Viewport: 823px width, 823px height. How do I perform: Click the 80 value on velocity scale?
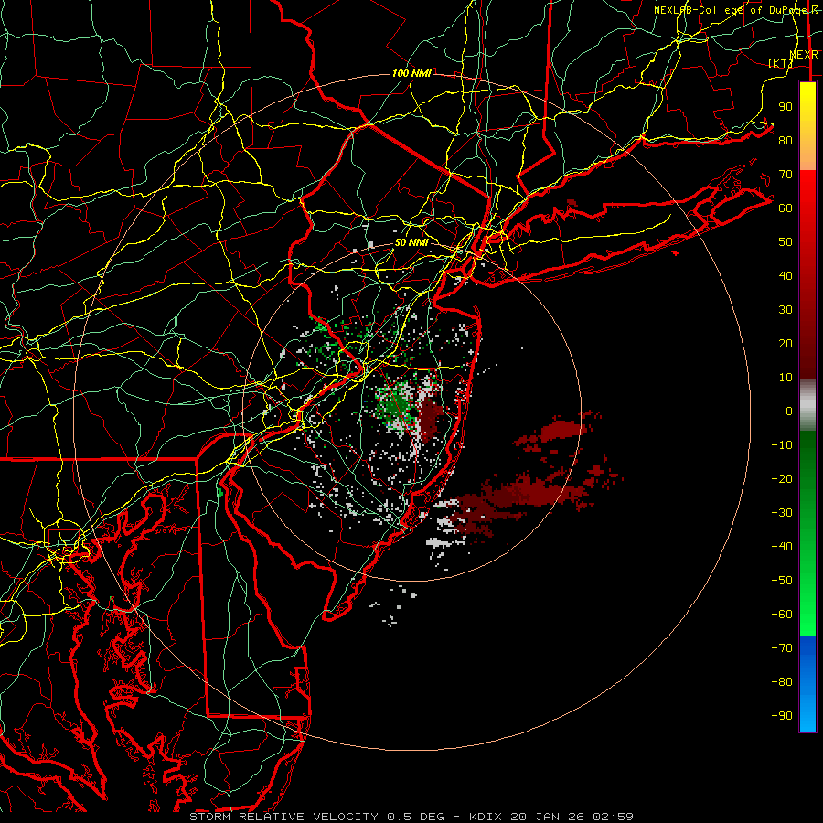click(786, 140)
